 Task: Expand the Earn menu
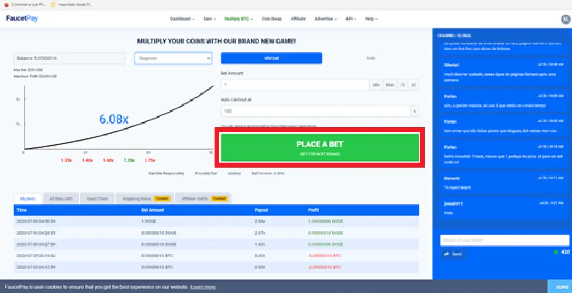(x=210, y=19)
